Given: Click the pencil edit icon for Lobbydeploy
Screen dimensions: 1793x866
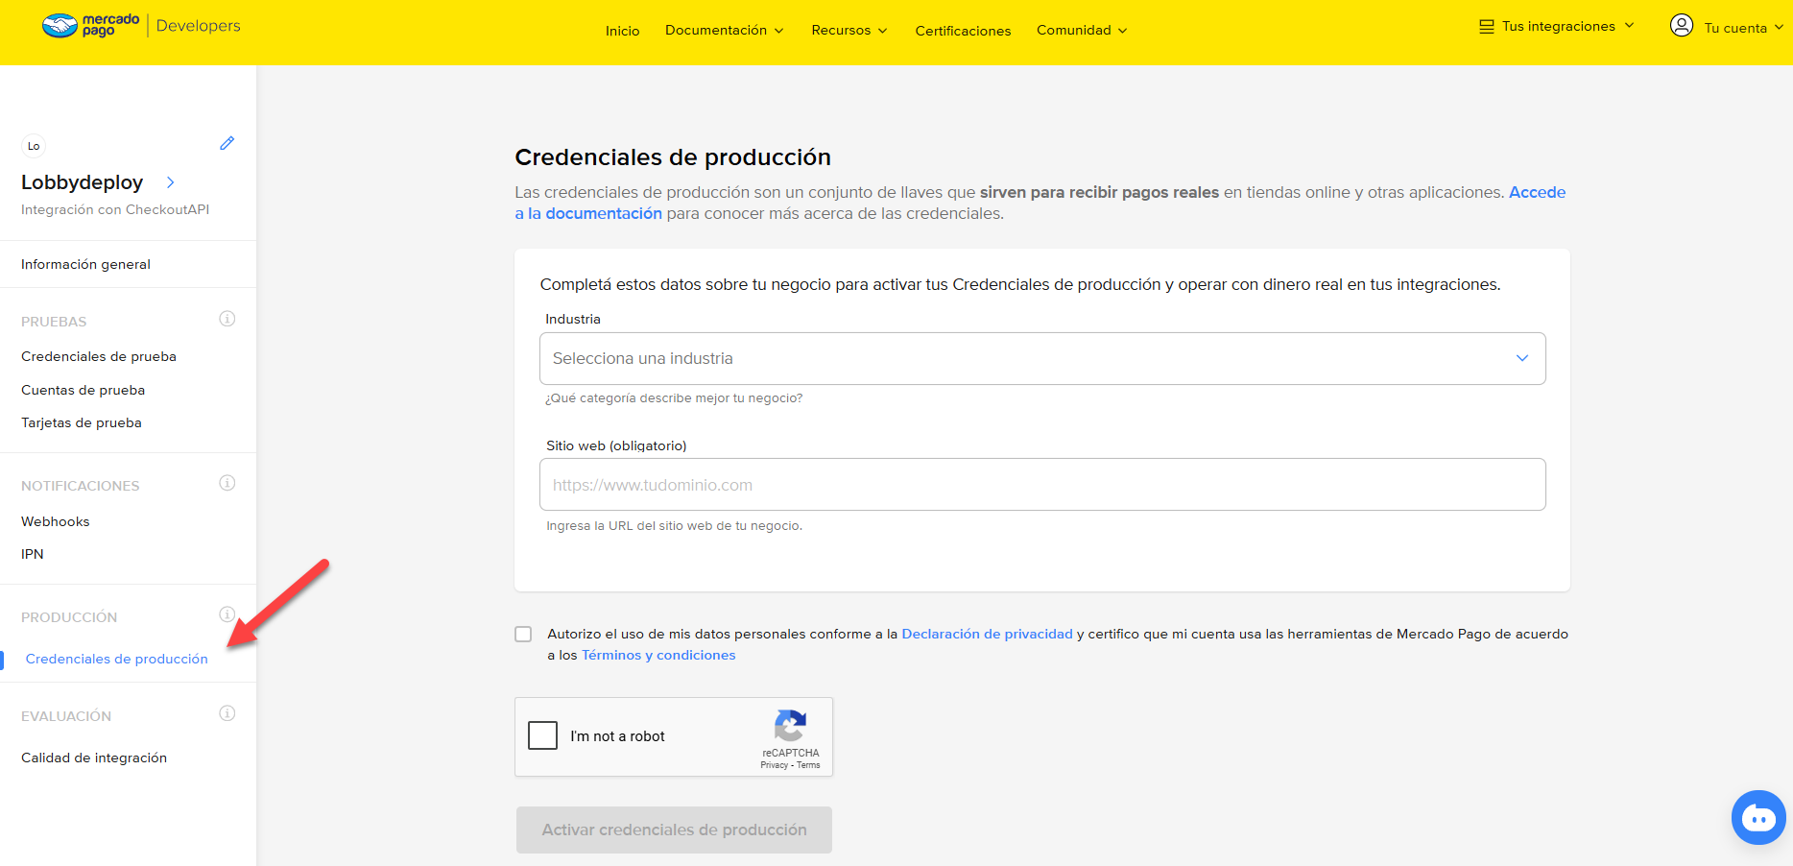Looking at the screenshot, I should (x=227, y=143).
